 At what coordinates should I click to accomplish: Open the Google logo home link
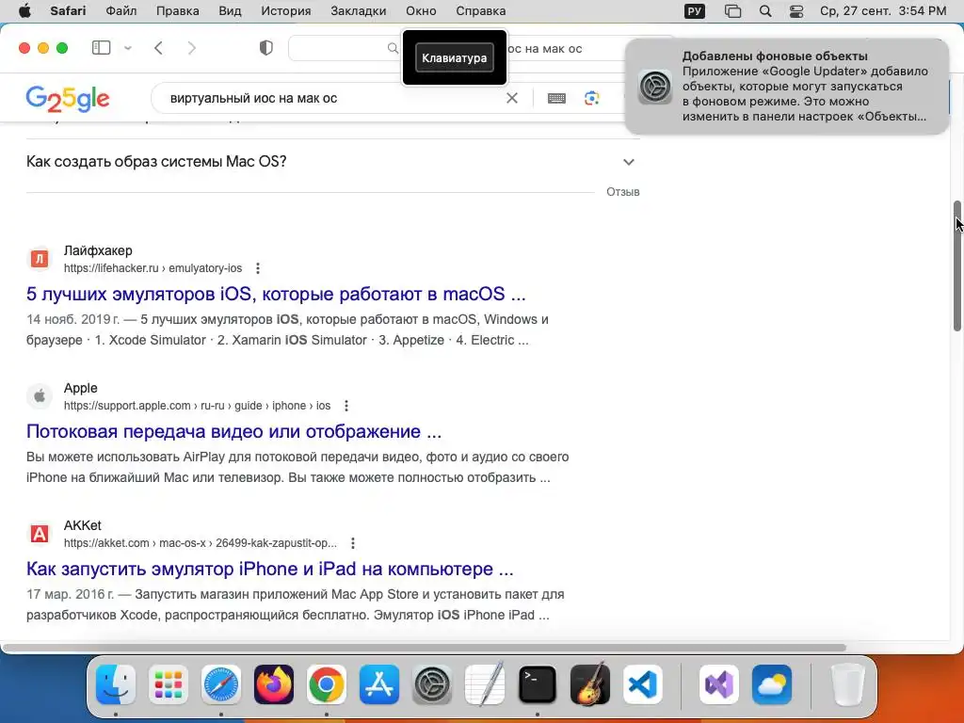[68, 98]
